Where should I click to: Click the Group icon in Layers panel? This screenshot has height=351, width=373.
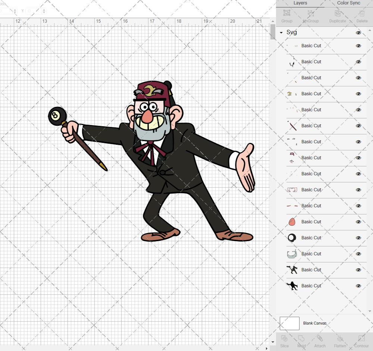click(286, 13)
